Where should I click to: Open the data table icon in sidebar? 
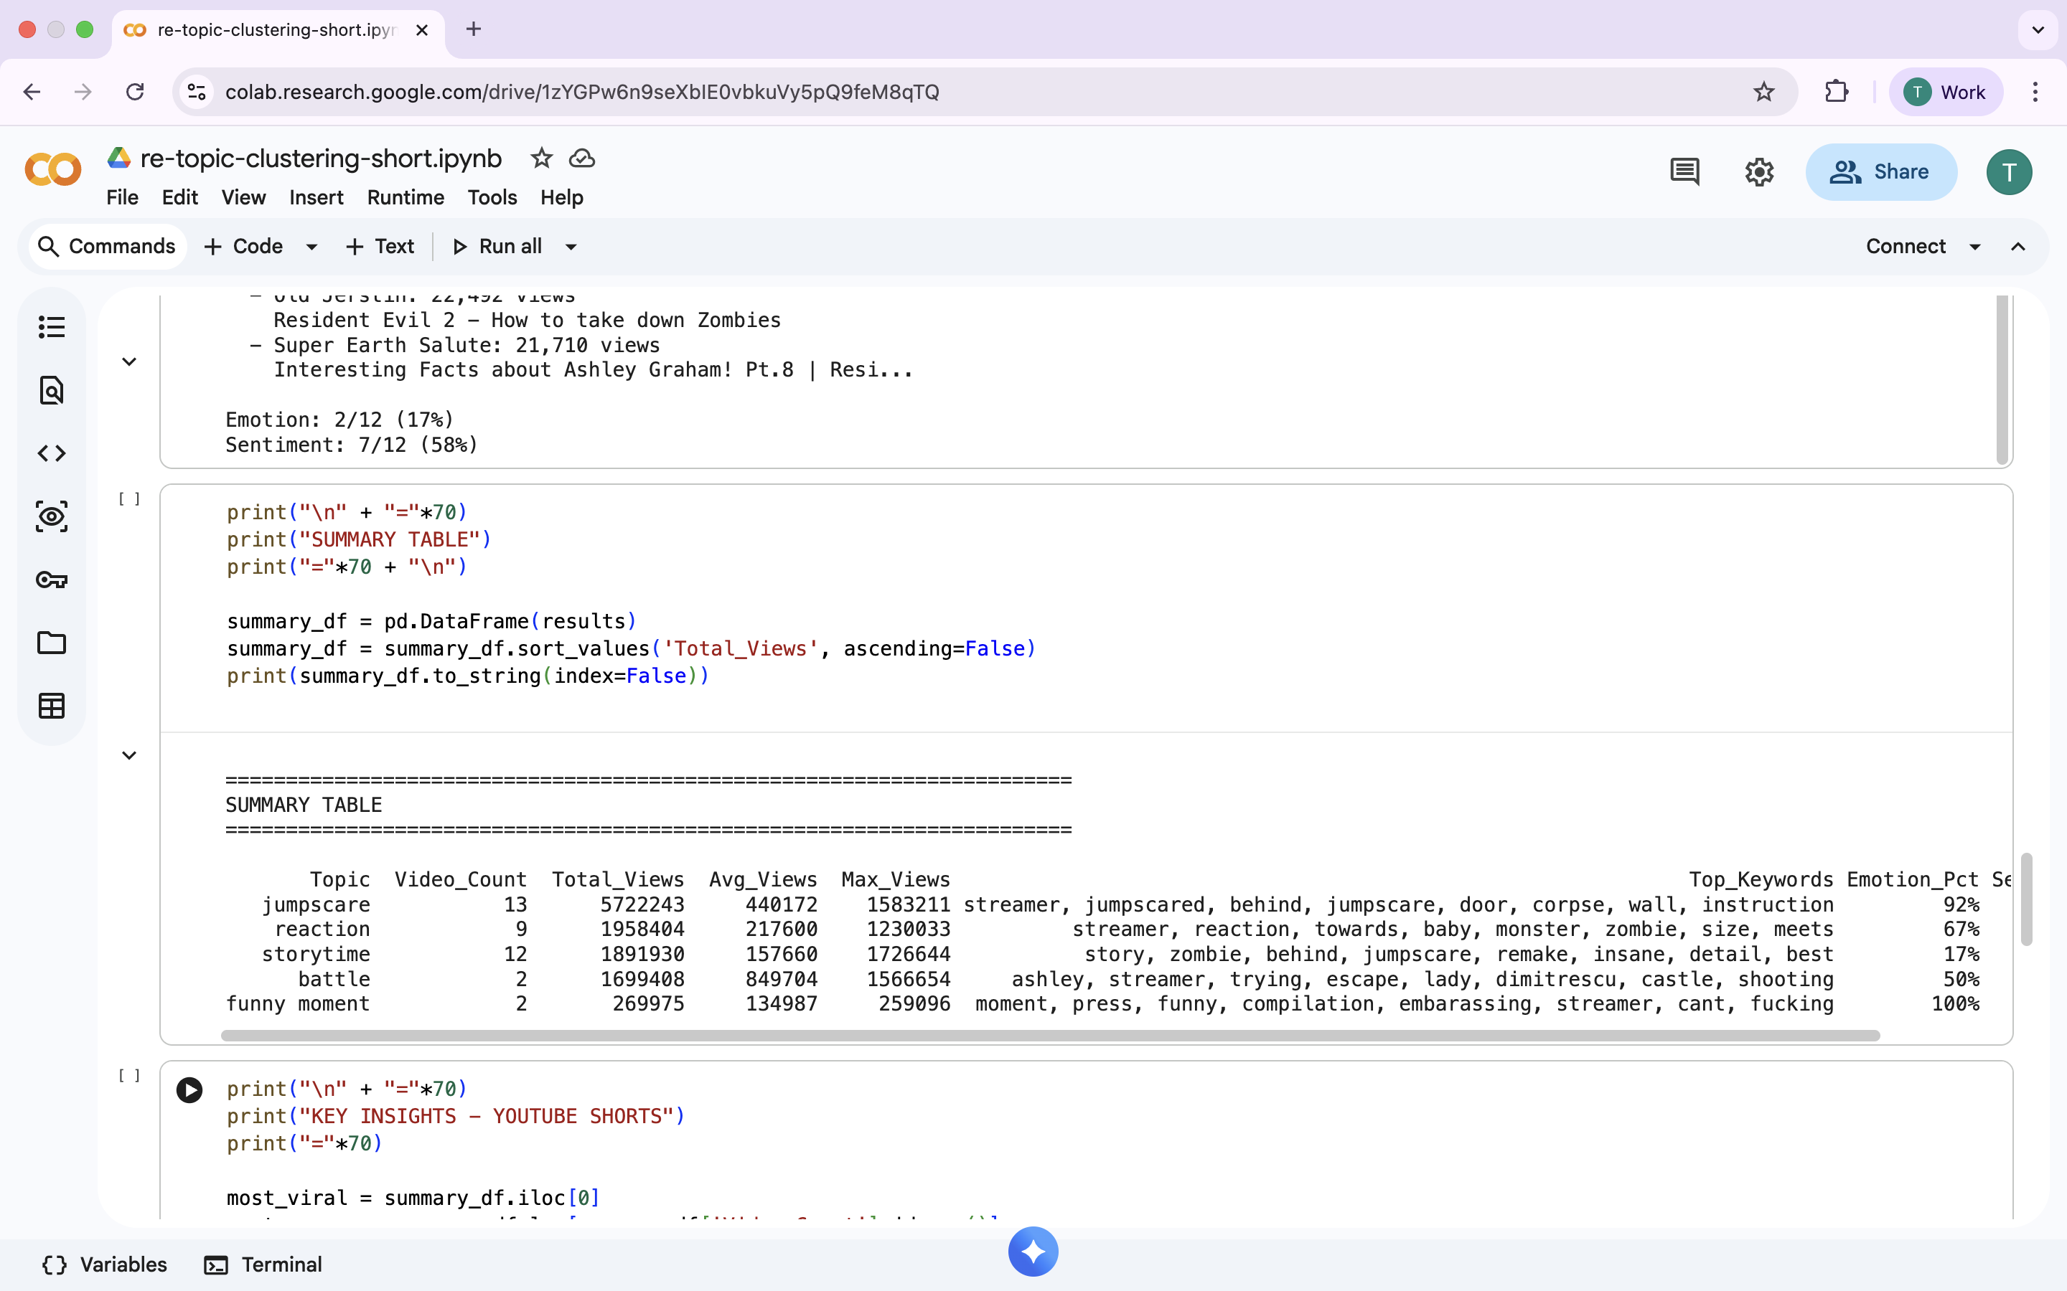click(51, 706)
